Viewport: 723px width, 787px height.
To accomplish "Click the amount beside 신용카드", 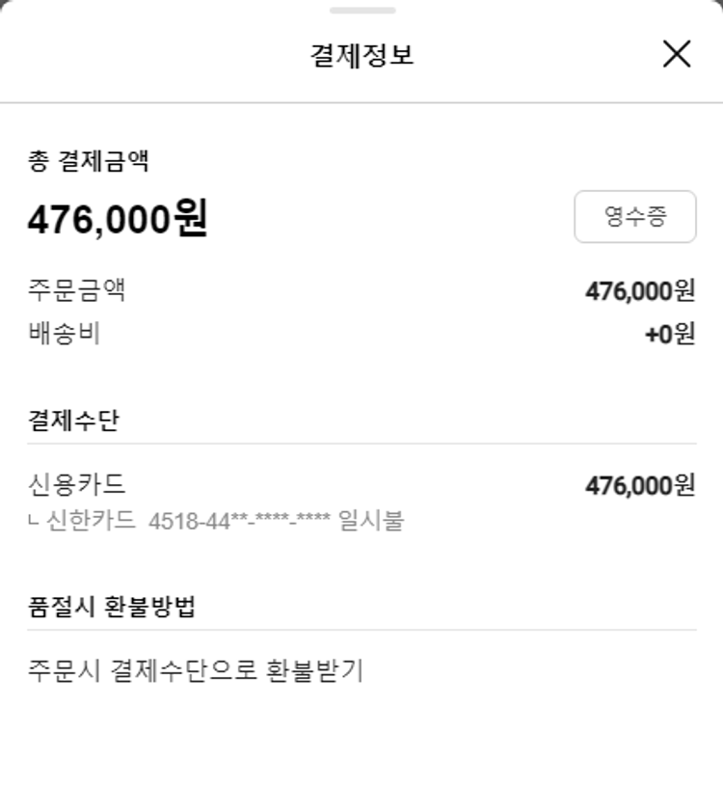I will (x=639, y=485).
